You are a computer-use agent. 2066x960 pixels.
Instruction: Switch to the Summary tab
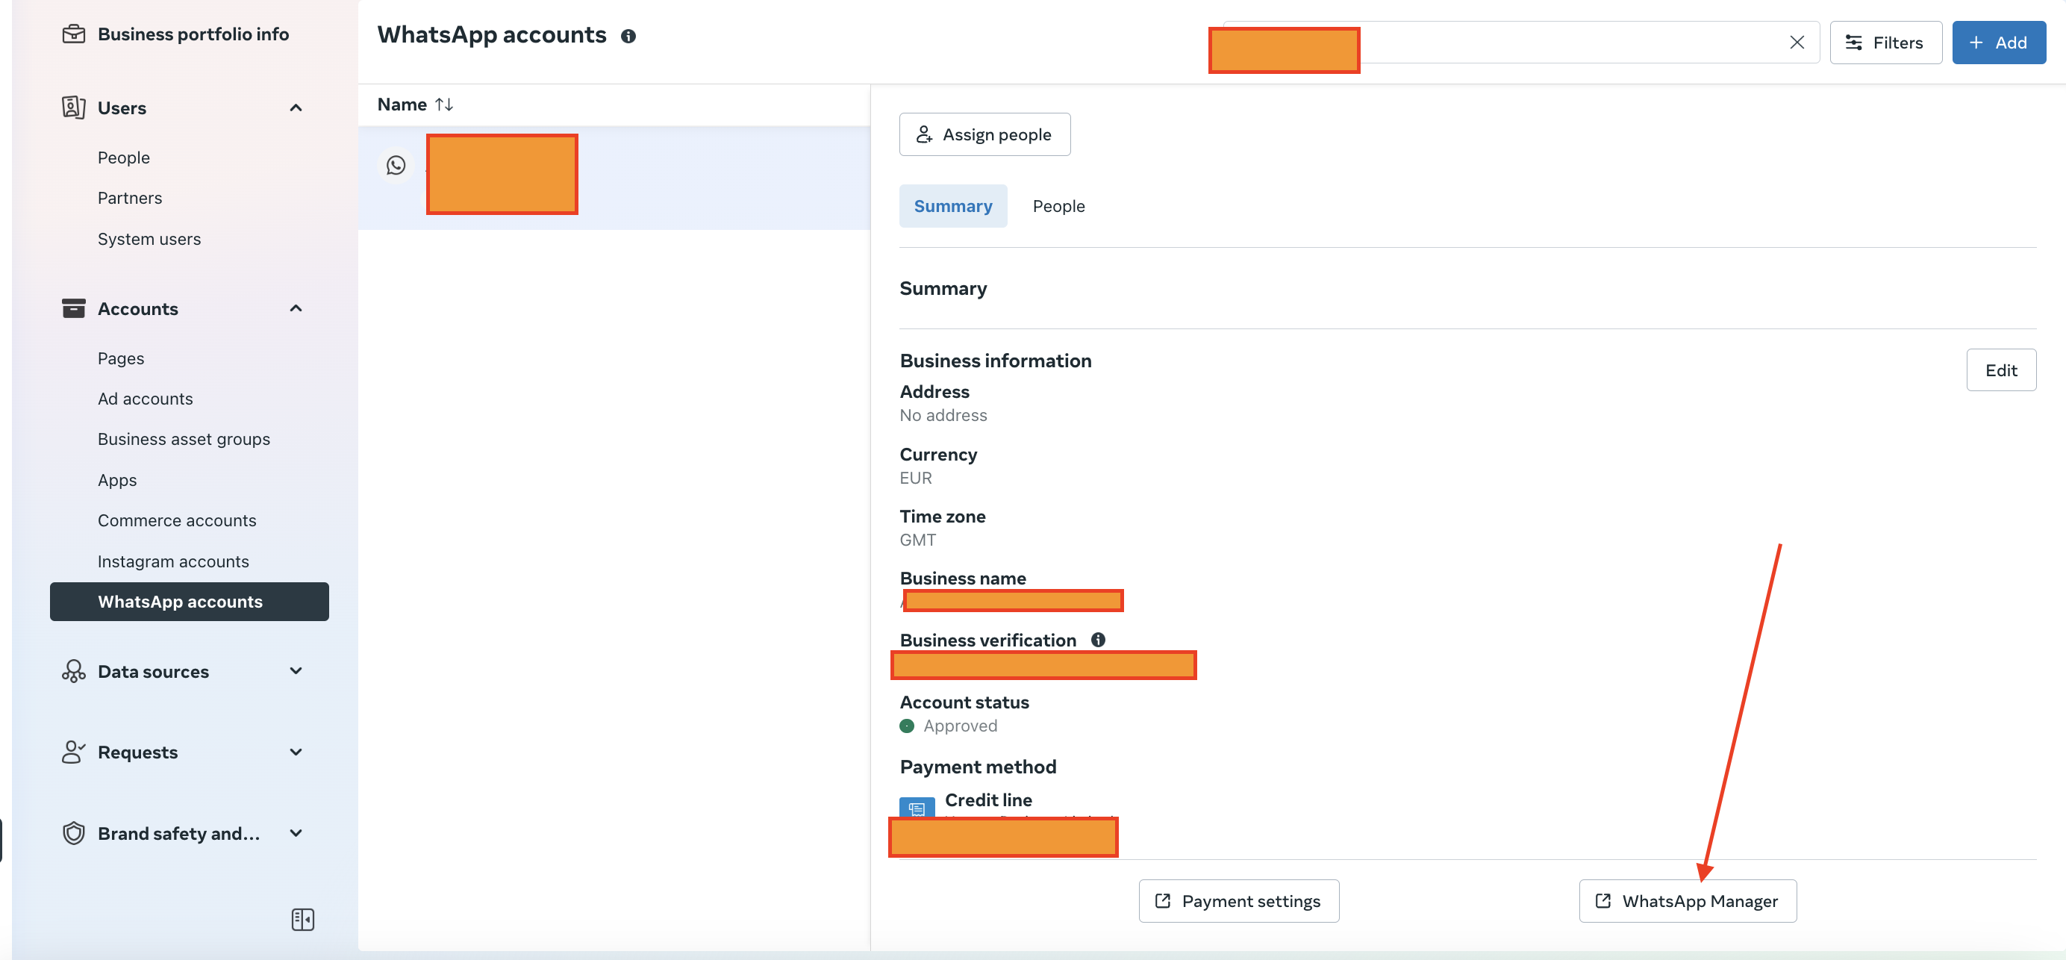click(953, 206)
